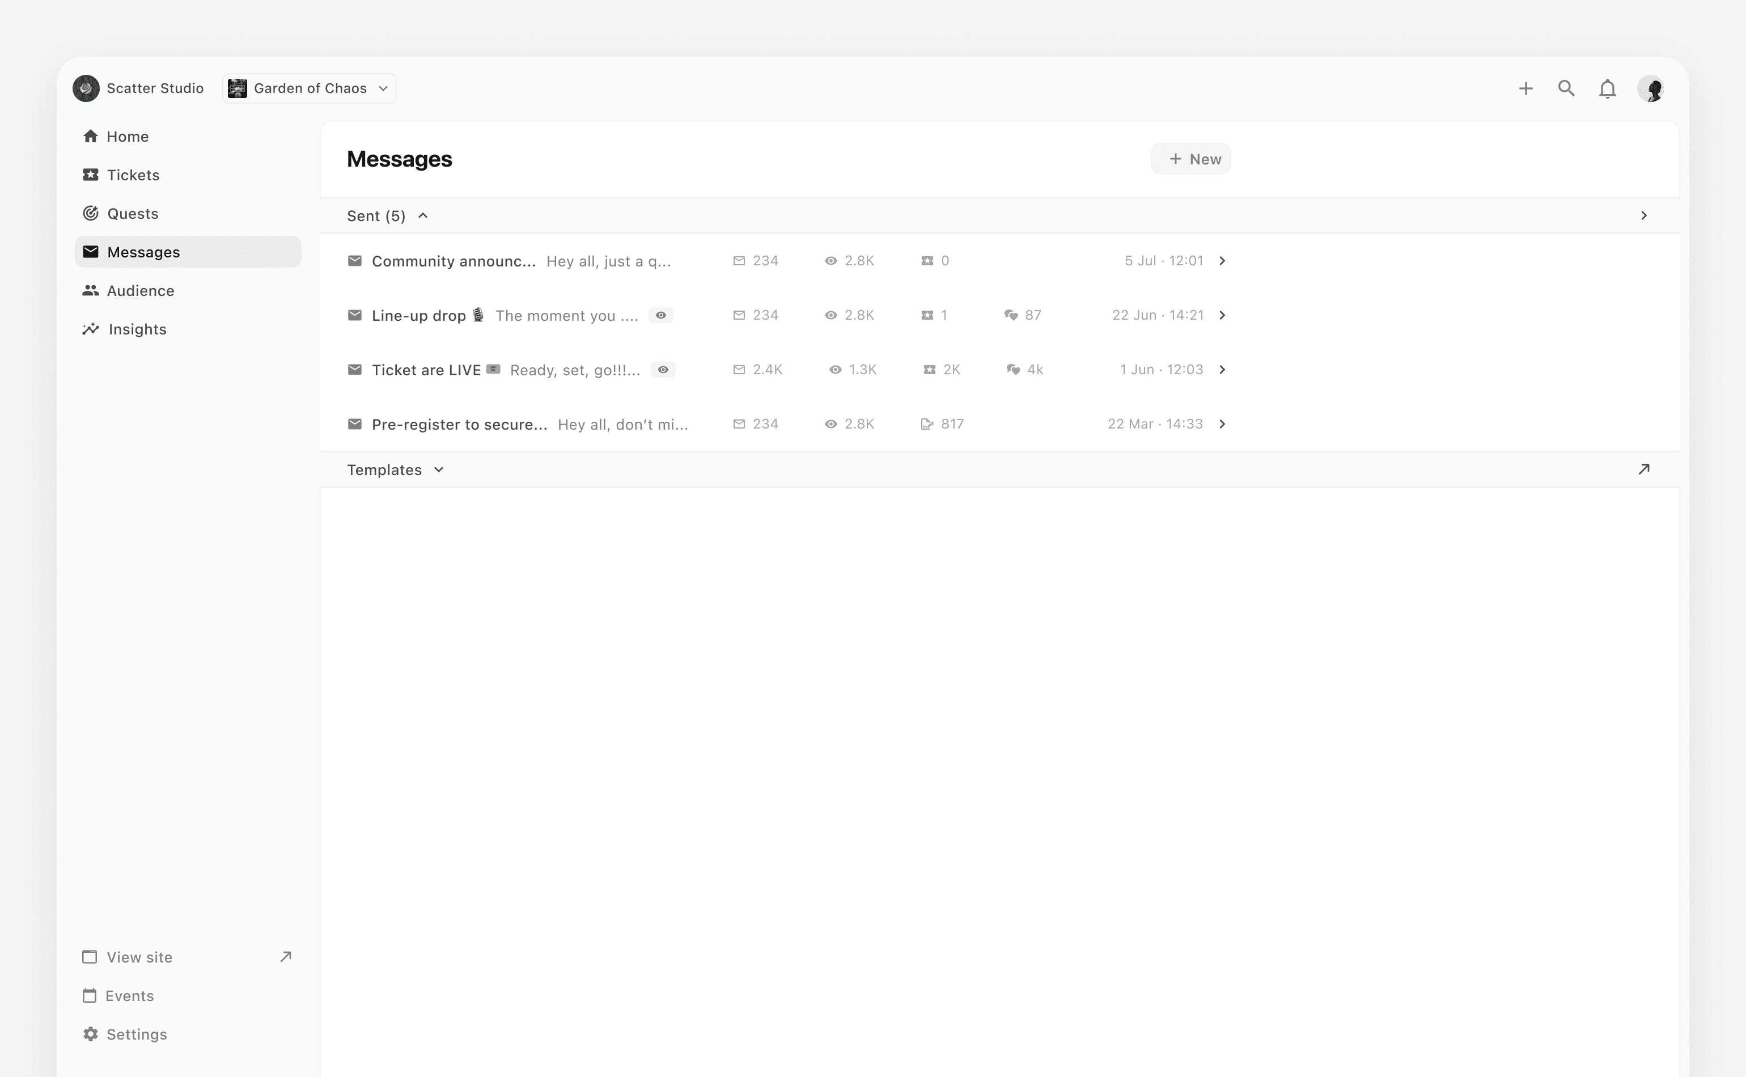
Task: Collapse the Sent (5) section
Action: (422, 216)
